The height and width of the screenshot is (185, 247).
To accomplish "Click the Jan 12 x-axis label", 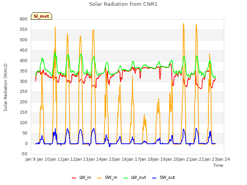I will 69,159.
